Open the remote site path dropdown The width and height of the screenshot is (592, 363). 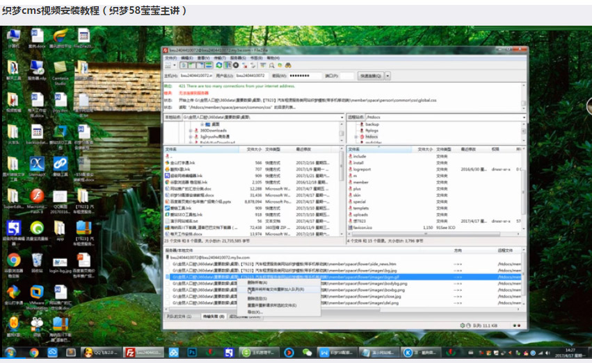coord(520,117)
